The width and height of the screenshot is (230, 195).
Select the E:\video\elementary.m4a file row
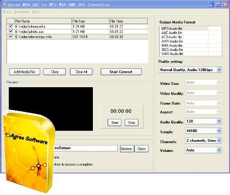pyautogui.click(x=77, y=37)
